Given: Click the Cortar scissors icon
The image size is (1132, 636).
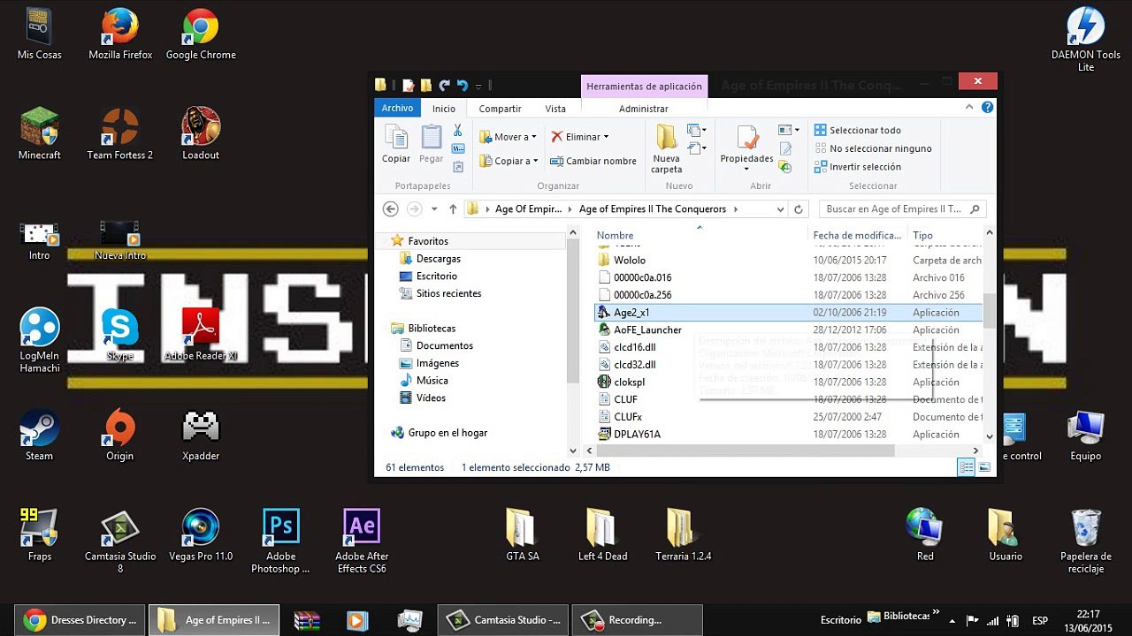Looking at the screenshot, I should point(458,131).
